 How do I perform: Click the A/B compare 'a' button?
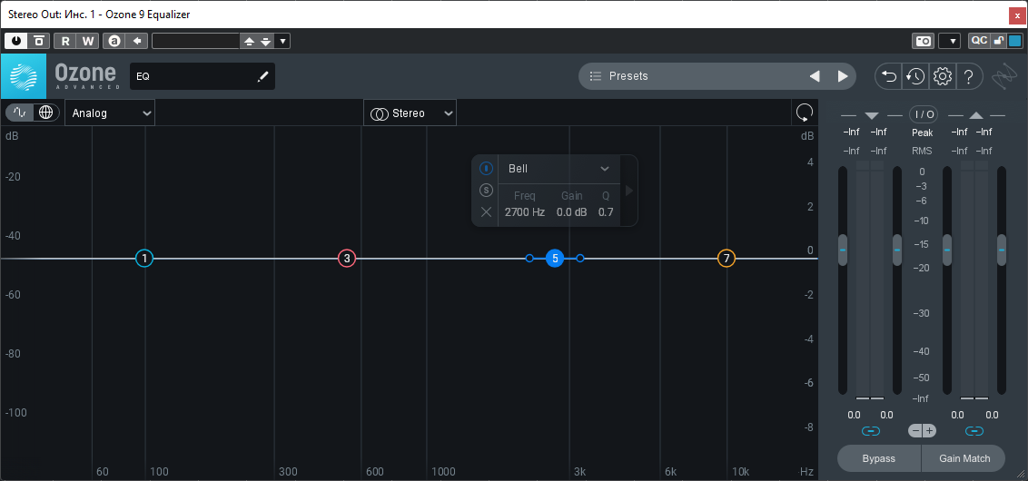coord(114,41)
